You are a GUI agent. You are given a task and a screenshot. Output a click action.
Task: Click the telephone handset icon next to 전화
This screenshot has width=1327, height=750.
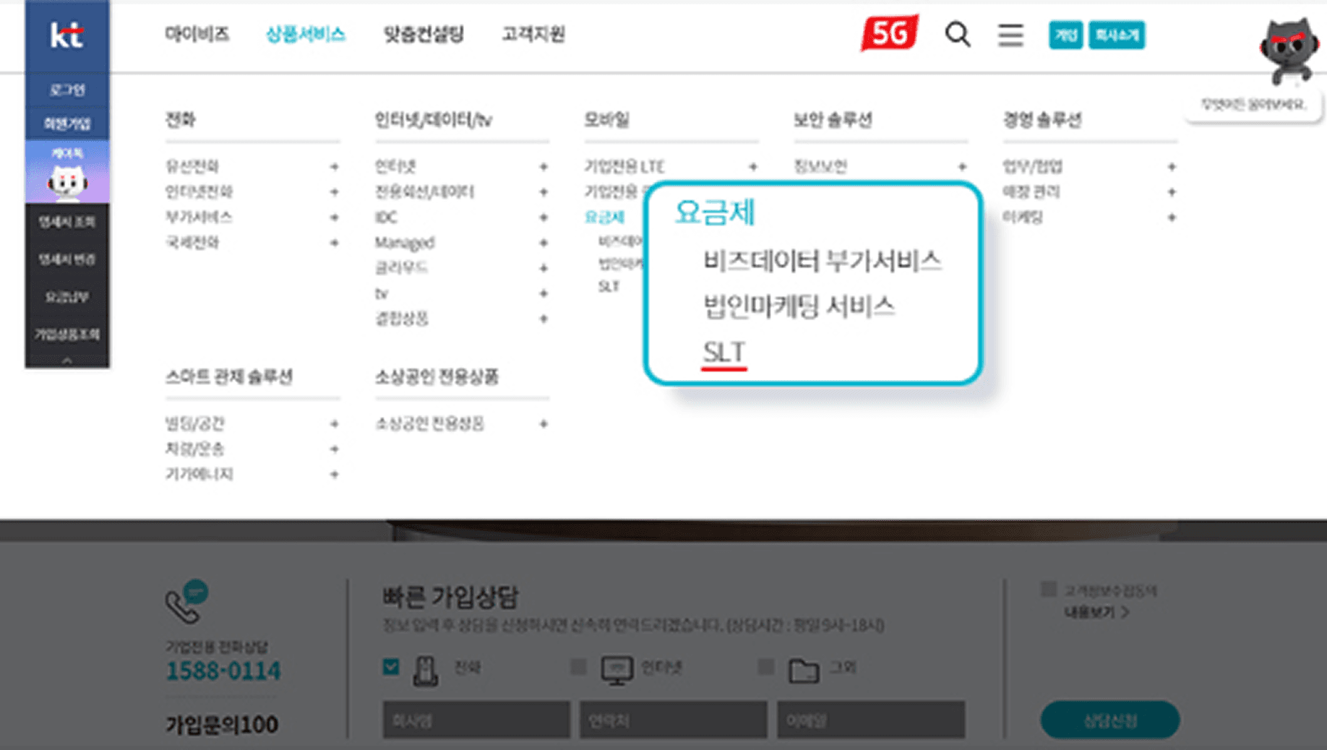point(425,670)
